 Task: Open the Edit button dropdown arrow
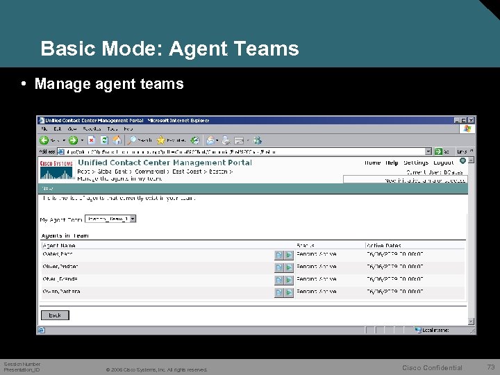click(248, 140)
